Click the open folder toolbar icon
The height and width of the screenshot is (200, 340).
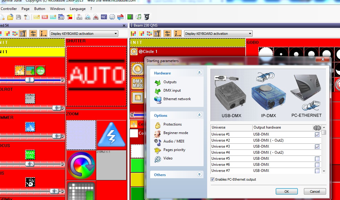click(10, 17)
